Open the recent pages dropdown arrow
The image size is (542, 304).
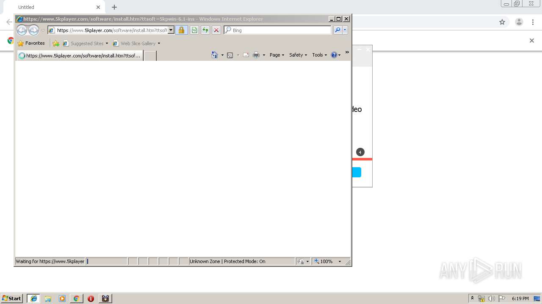coord(43,30)
